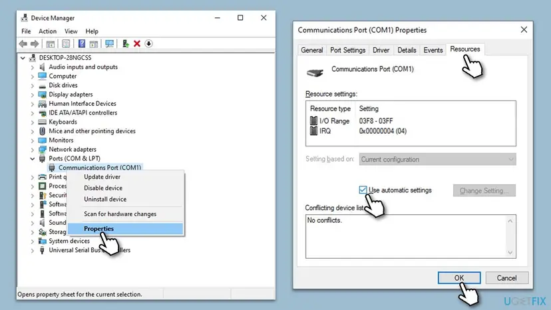Image resolution: width=551 pixels, height=310 pixels.
Task: Click the IDE ATA/ATAPI controllers icon
Action: click(42, 113)
